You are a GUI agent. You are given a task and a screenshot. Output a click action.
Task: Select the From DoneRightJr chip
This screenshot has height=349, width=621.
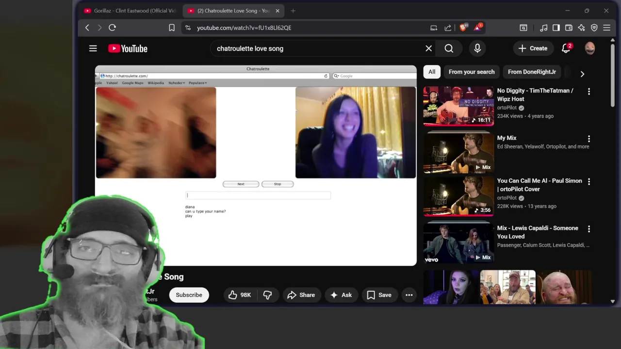click(x=532, y=72)
